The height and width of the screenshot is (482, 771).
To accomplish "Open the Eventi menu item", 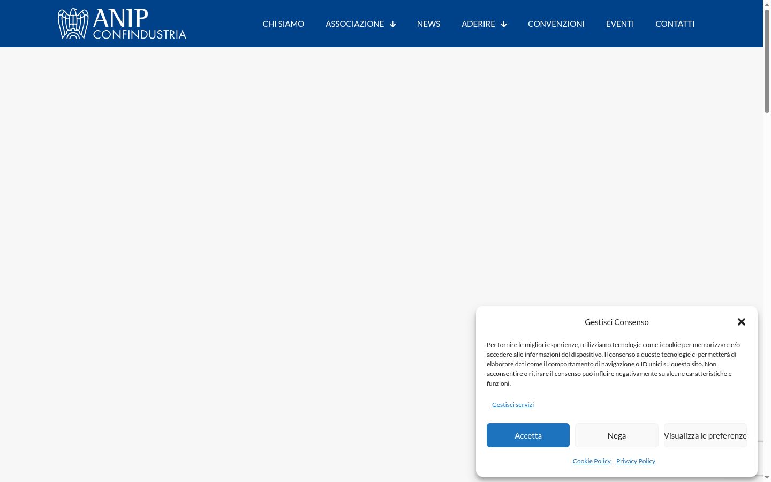I will (620, 24).
